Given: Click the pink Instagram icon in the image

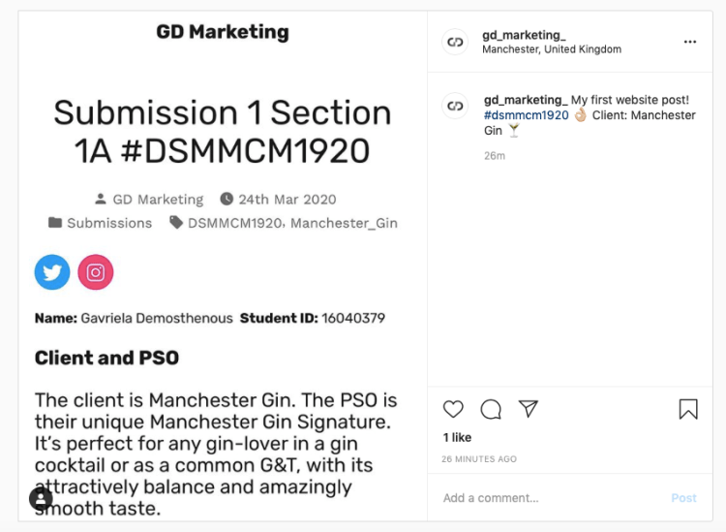Looking at the screenshot, I should coord(96,272).
